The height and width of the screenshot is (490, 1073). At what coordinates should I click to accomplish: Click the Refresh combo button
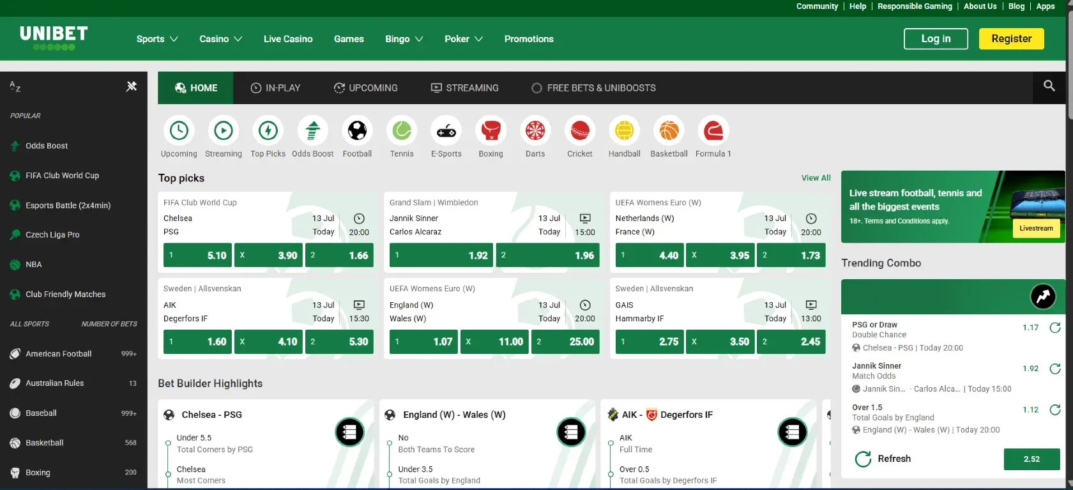pyautogui.click(x=883, y=459)
